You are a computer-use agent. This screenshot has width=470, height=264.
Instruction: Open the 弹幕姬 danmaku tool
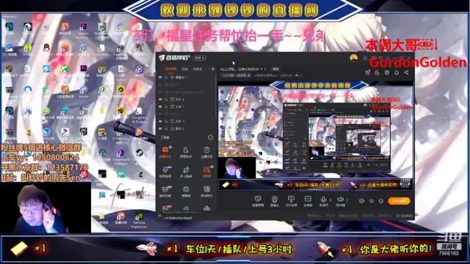click(186, 191)
